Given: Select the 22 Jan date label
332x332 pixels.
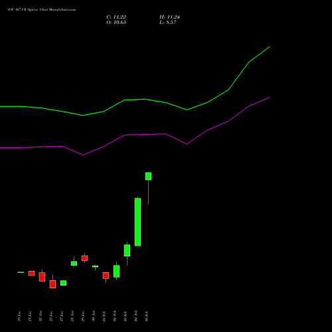Looking at the screenshot, I should coord(41,316).
